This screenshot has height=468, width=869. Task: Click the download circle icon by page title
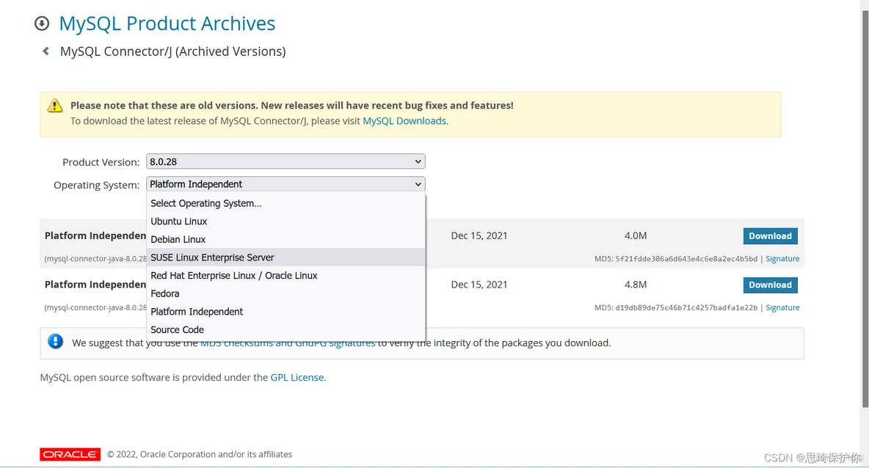click(x=42, y=23)
